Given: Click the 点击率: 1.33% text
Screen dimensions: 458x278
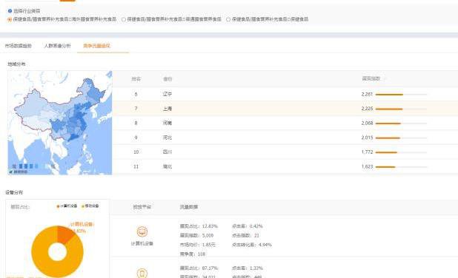Looking at the screenshot, I should 248,268.
